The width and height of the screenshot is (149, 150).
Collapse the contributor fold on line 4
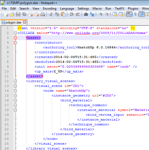pos(15,43)
